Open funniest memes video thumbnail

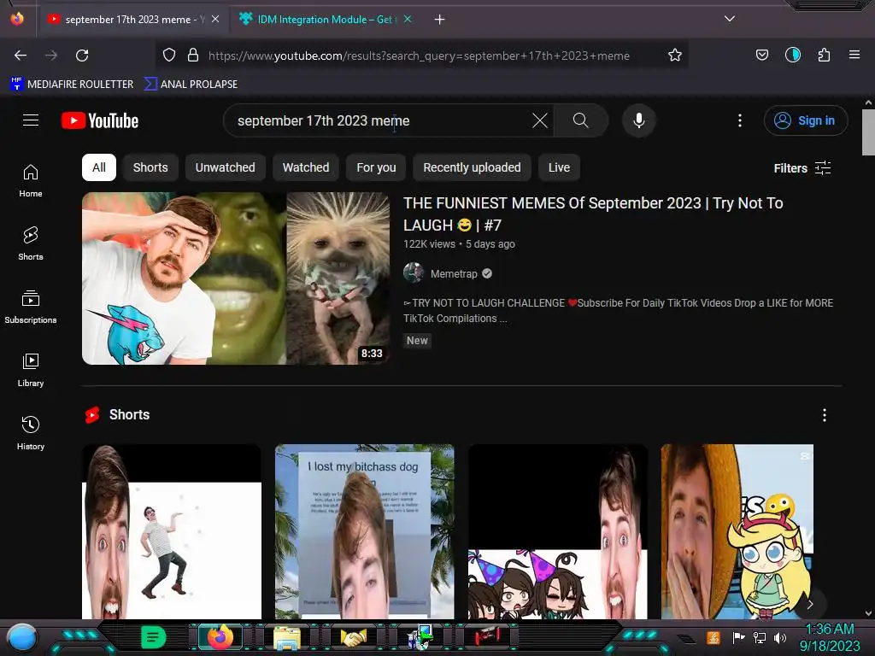coord(236,278)
